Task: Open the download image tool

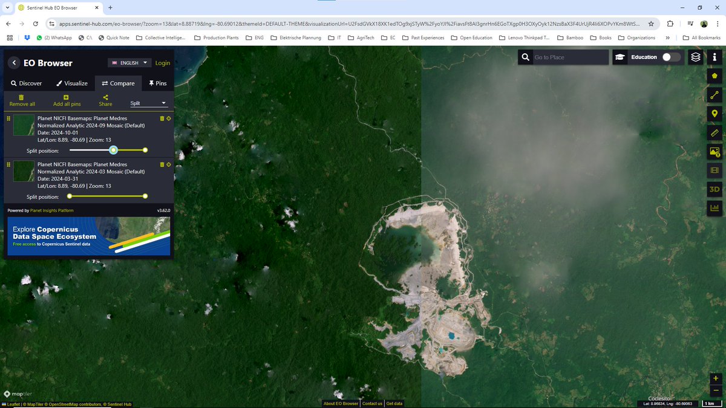Action: point(715,152)
